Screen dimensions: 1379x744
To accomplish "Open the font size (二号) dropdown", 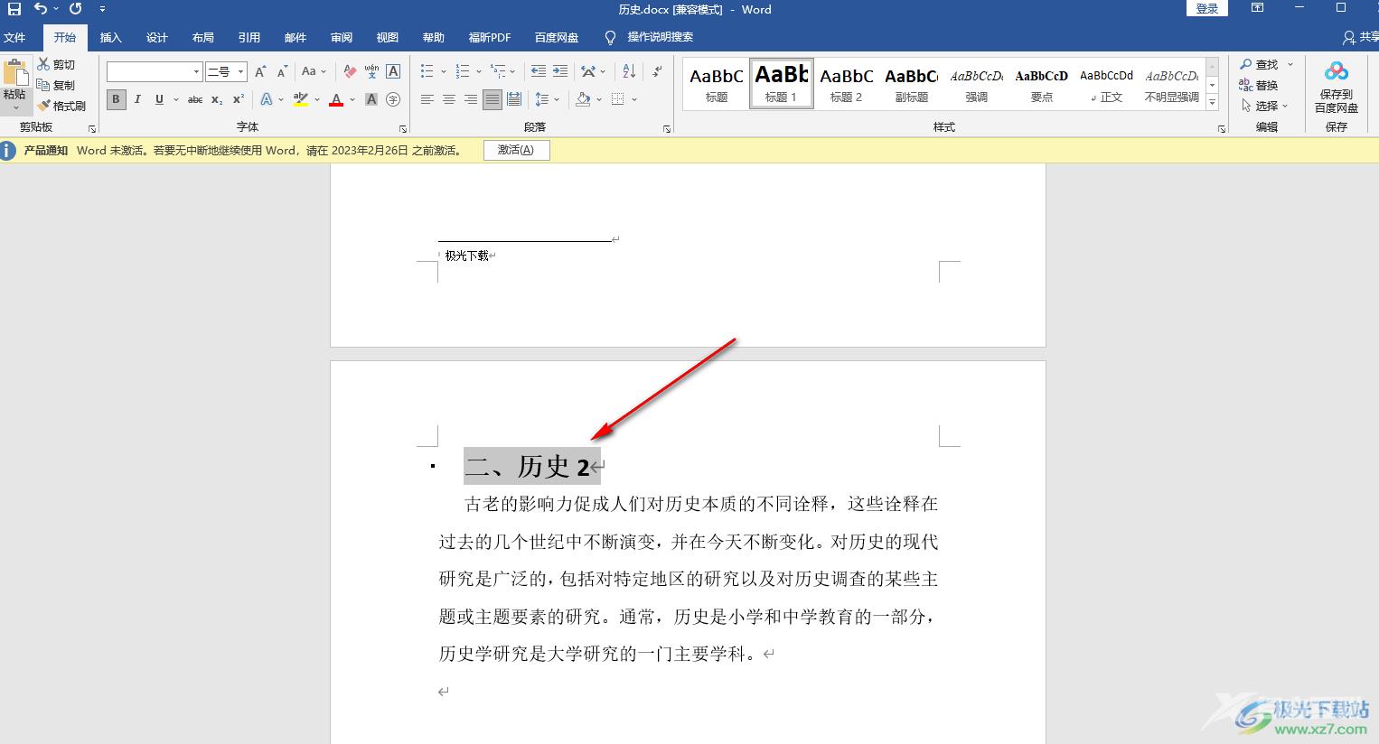I will tap(241, 71).
